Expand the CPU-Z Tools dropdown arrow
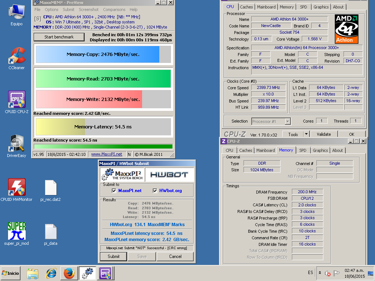This screenshot has height=281, width=375. (x=307, y=134)
